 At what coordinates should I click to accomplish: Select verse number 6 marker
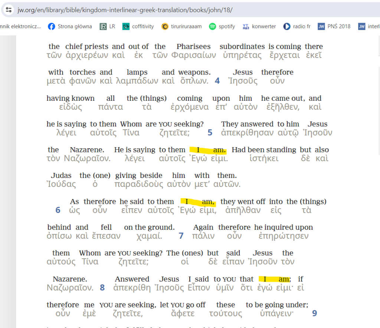click(58, 210)
